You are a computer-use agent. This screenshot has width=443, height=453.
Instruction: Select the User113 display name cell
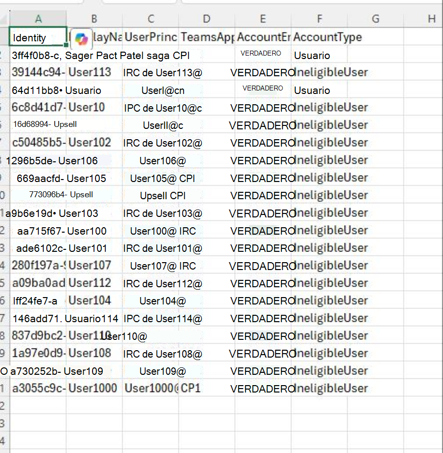point(95,72)
